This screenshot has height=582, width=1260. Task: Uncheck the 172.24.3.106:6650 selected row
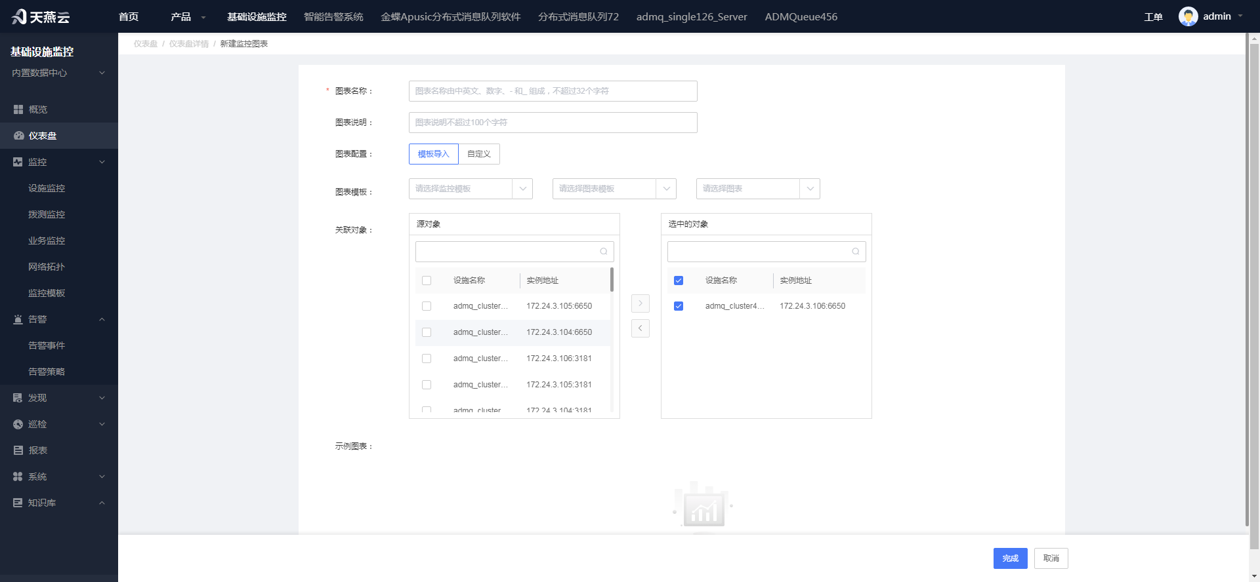click(679, 306)
